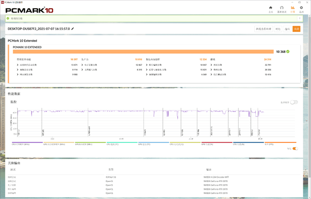The width and height of the screenshot is (311, 199).
Task: Toggle the frame rate FPS legend entry
Action: (280, 143)
